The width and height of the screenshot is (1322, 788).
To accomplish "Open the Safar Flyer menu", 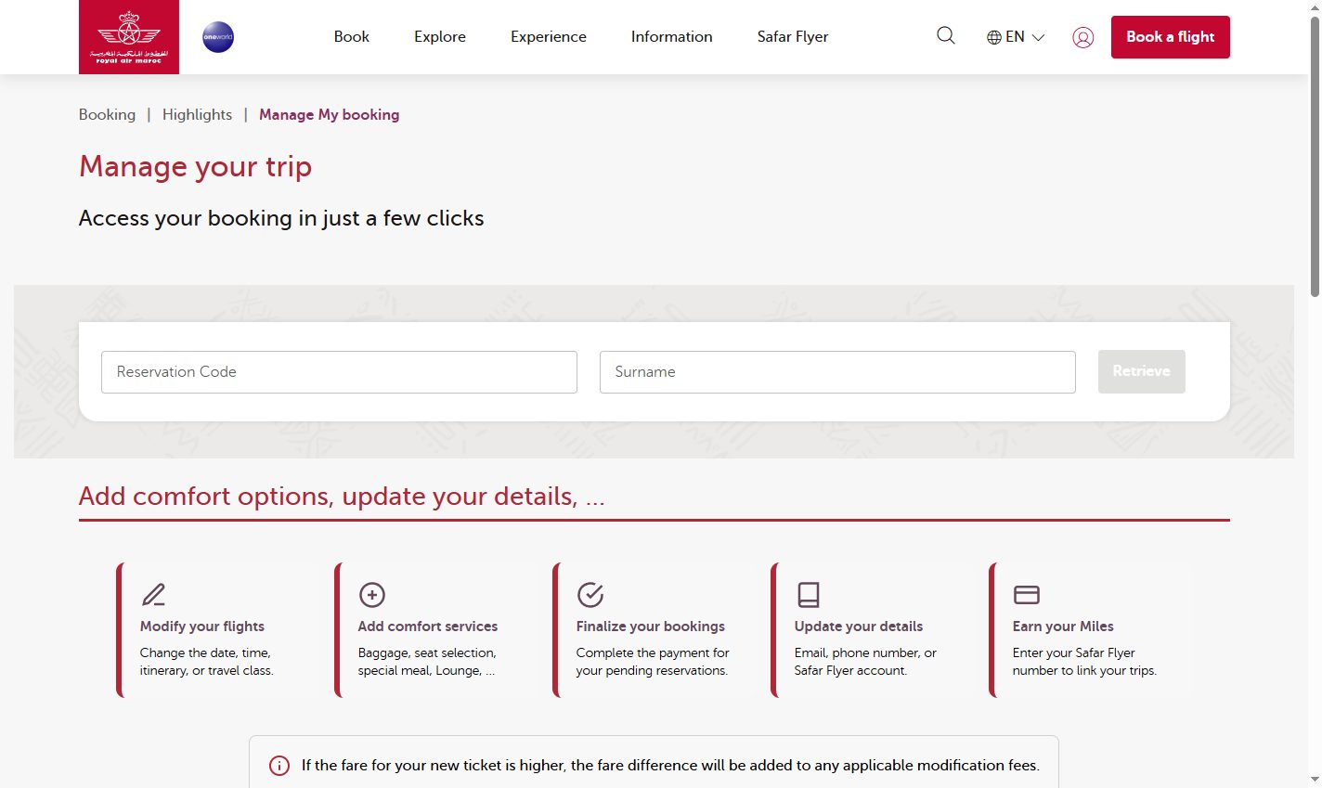I will pyautogui.click(x=793, y=37).
